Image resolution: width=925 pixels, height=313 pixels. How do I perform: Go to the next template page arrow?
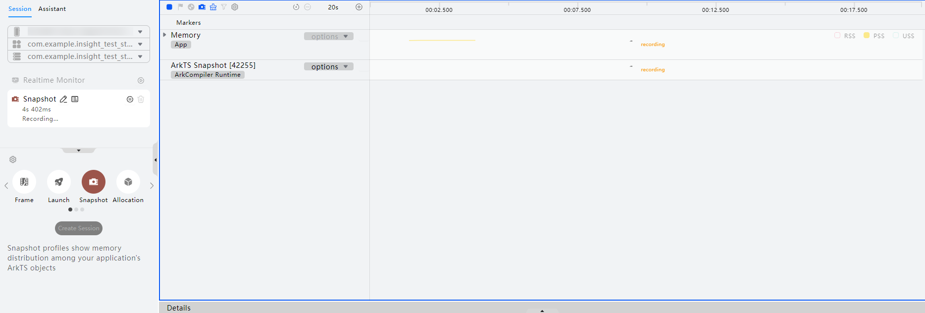[152, 186]
